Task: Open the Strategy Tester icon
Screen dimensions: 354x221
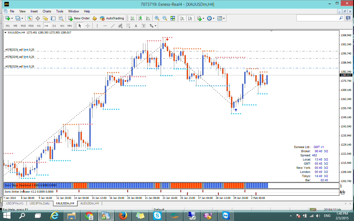Action: 61,18
